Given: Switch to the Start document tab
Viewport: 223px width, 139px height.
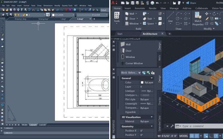Looking at the screenshot, I should coord(120,34).
